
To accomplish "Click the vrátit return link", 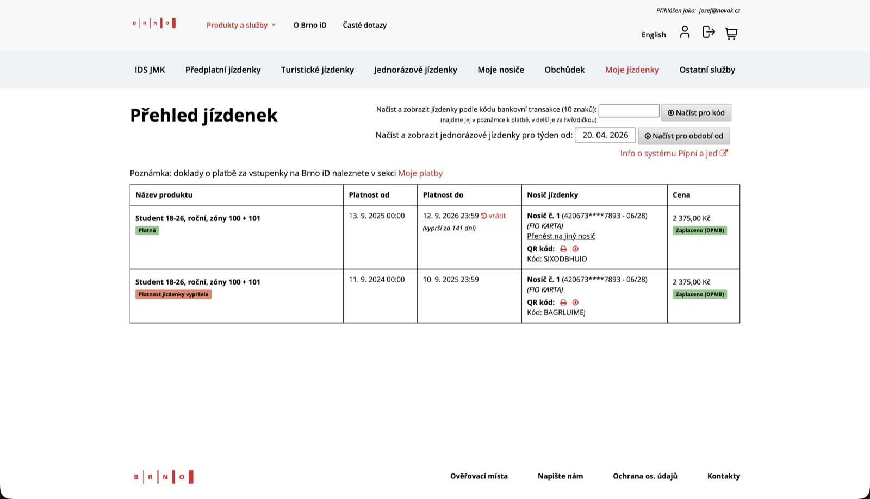I will 493,216.
